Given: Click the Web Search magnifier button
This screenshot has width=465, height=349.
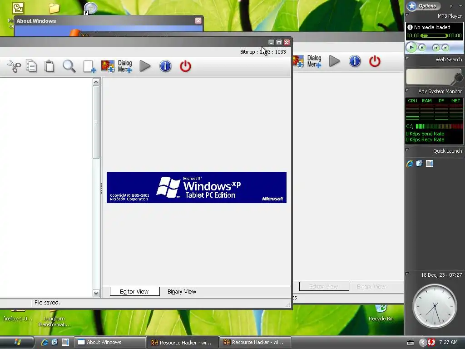Looking at the screenshot, I should pos(459,78).
